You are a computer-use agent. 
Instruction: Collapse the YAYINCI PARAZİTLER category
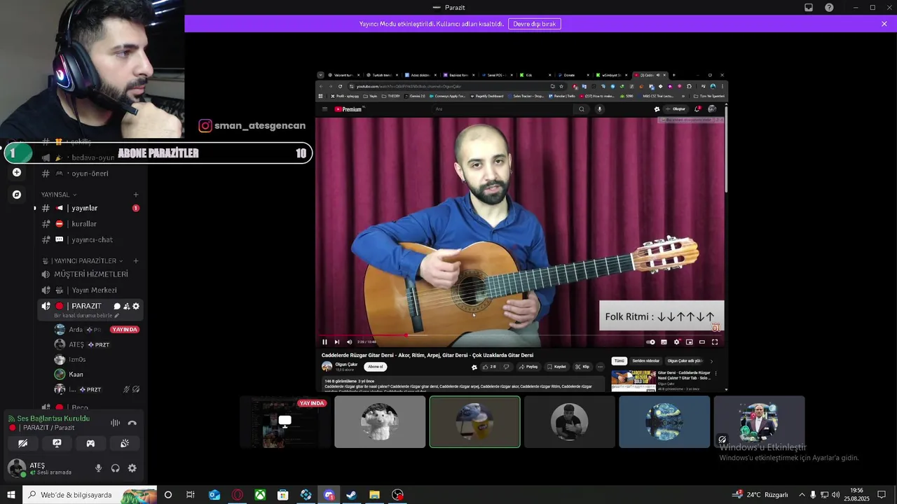(83, 261)
